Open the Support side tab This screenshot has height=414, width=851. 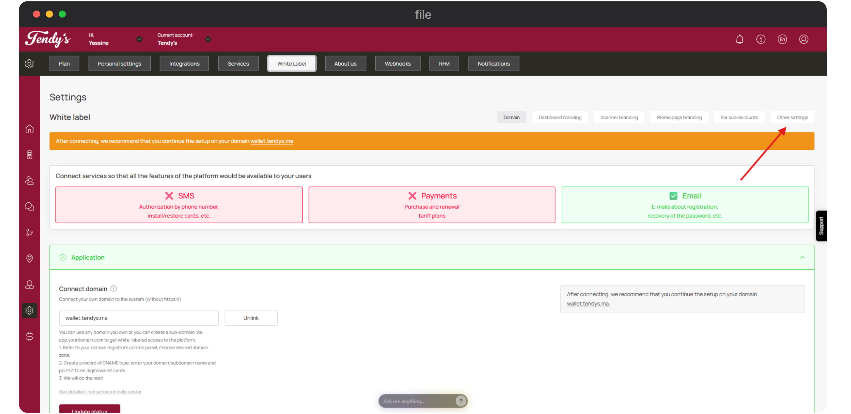tap(821, 226)
